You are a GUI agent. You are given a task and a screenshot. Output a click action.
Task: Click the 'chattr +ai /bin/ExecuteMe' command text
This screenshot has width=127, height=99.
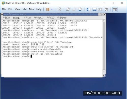click(46, 54)
